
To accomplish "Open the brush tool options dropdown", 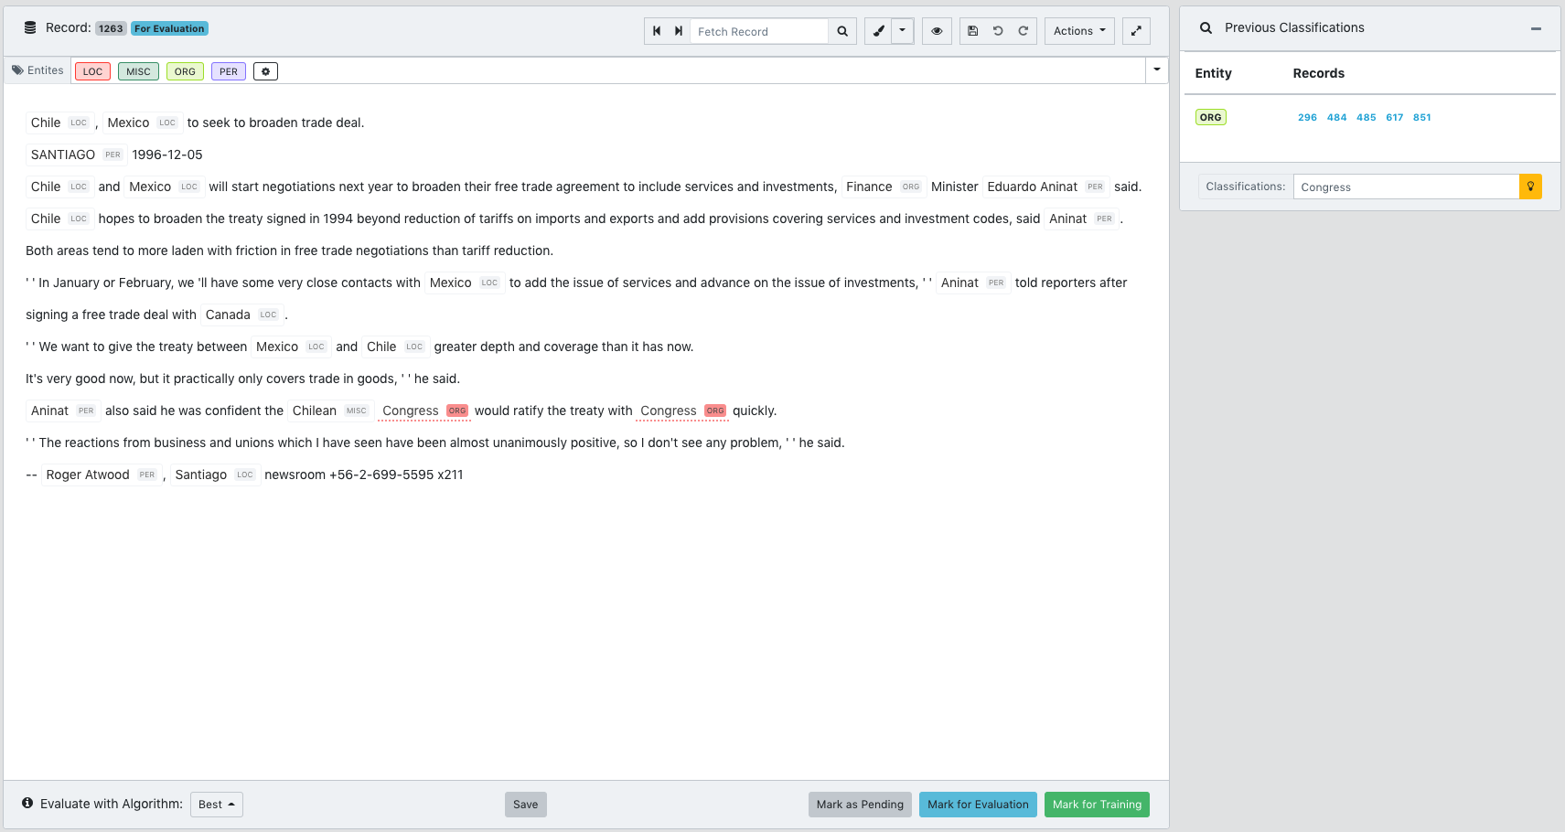I will coord(903,31).
